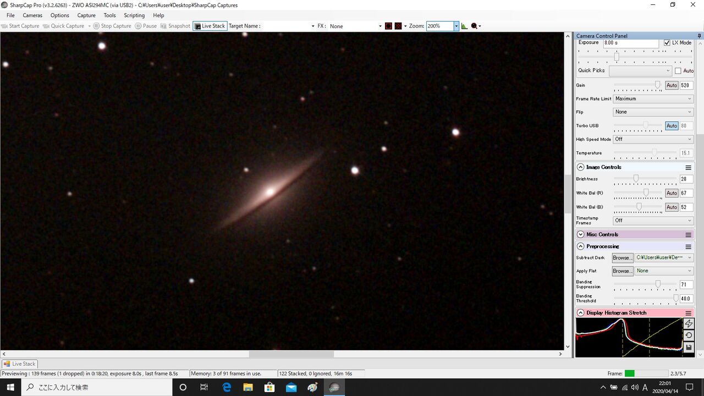Pin the Camera Control Panel
Image resolution: width=704 pixels, height=396 pixels.
point(700,36)
